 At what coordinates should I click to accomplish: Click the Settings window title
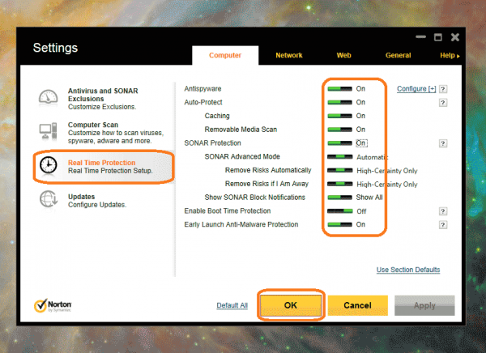[55, 48]
